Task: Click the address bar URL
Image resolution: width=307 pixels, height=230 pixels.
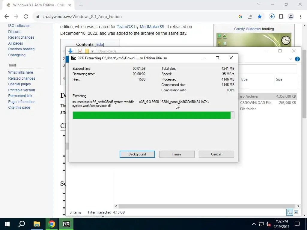Action: [x=82, y=17]
